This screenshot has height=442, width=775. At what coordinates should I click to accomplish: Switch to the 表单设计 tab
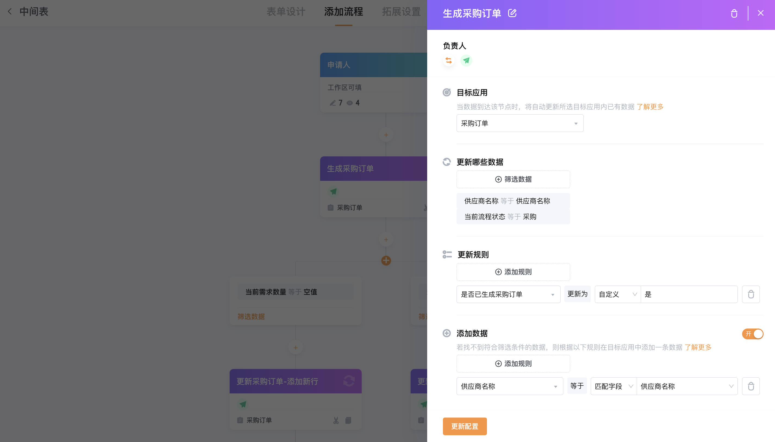coord(286,11)
